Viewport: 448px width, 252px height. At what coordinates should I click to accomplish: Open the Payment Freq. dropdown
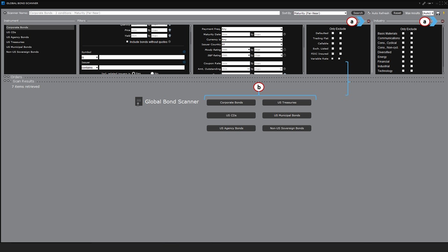[x=252, y=29]
